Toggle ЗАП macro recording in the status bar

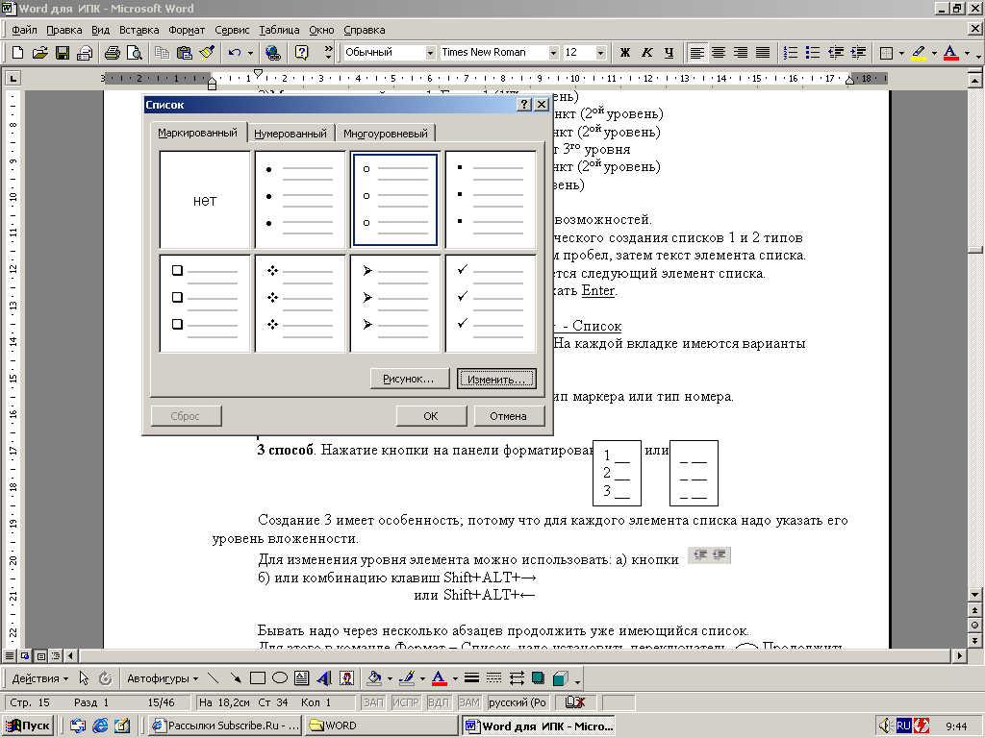(x=373, y=702)
